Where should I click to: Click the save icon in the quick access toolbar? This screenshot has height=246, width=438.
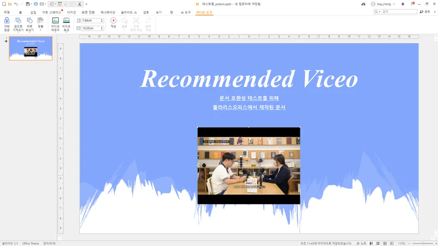[x=28, y=4]
